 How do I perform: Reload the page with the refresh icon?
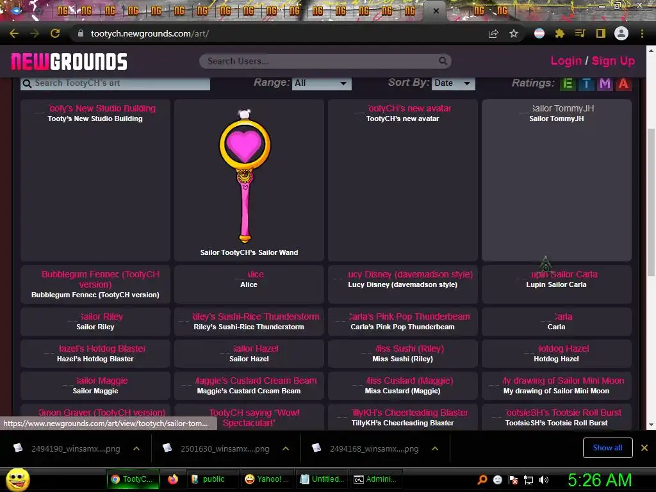[55, 33]
